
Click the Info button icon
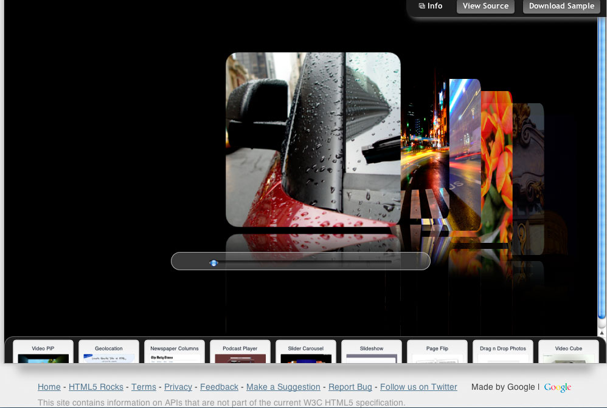coord(422,6)
